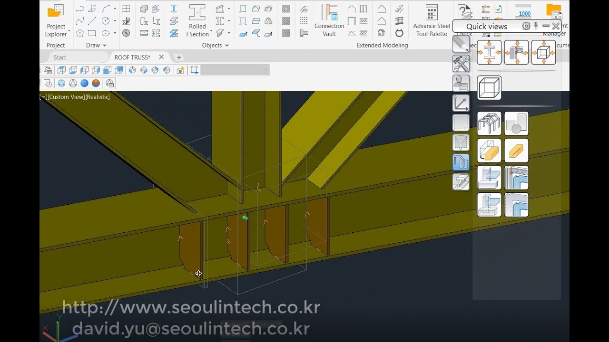Image resolution: width=609 pixels, height=342 pixels.
Task: Open the Advance Steel Tool Palette
Action: point(432,20)
